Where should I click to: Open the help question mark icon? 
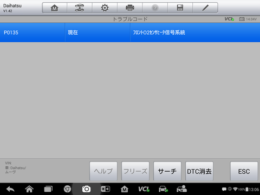[155, 8]
